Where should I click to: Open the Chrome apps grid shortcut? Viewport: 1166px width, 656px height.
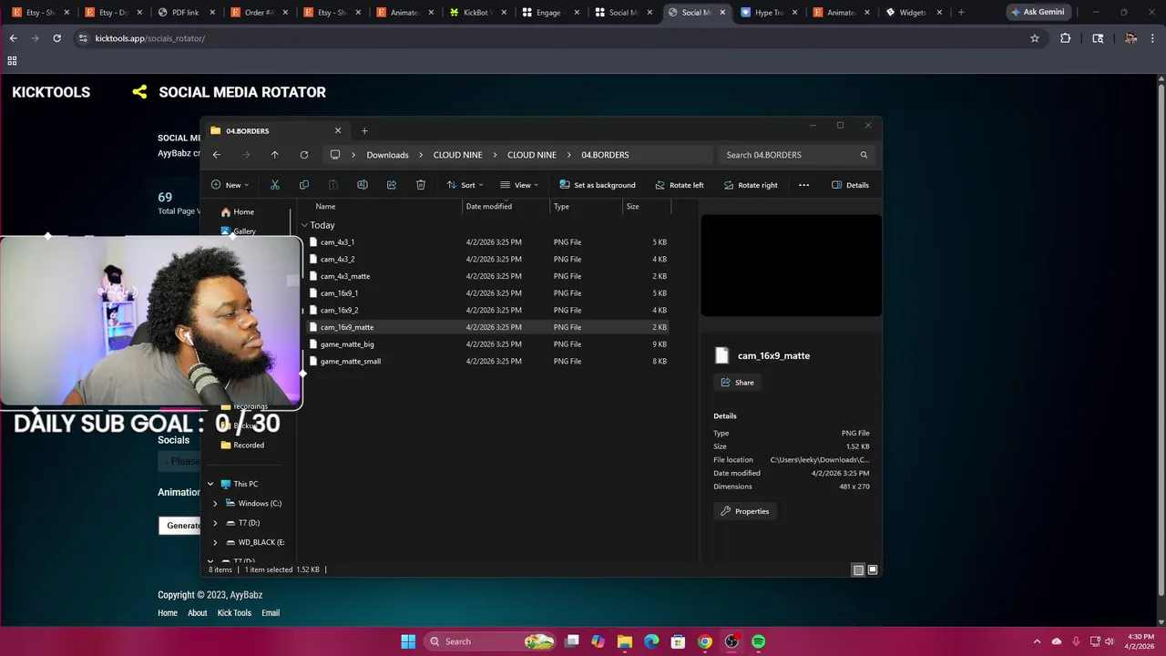pos(12,61)
